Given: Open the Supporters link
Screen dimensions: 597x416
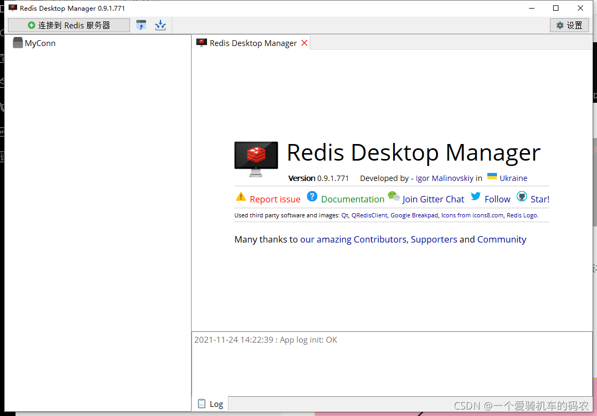Looking at the screenshot, I should (434, 239).
